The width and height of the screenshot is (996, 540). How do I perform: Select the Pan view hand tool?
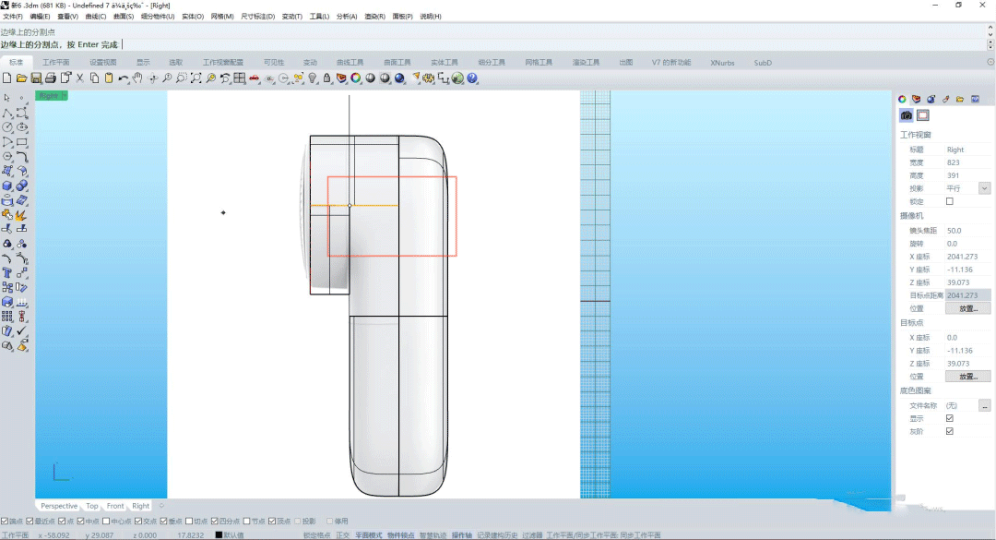(137, 78)
